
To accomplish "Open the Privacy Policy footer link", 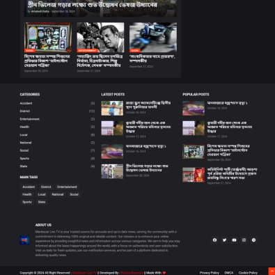I will click(210, 273).
